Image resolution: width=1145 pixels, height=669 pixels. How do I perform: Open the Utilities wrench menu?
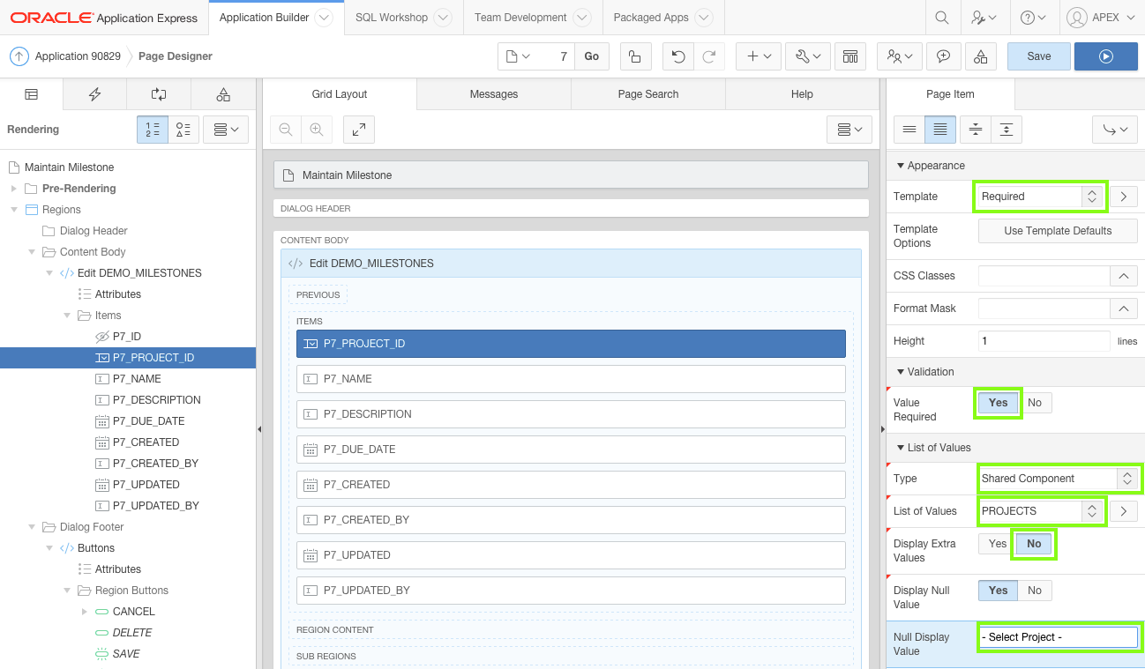807,56
